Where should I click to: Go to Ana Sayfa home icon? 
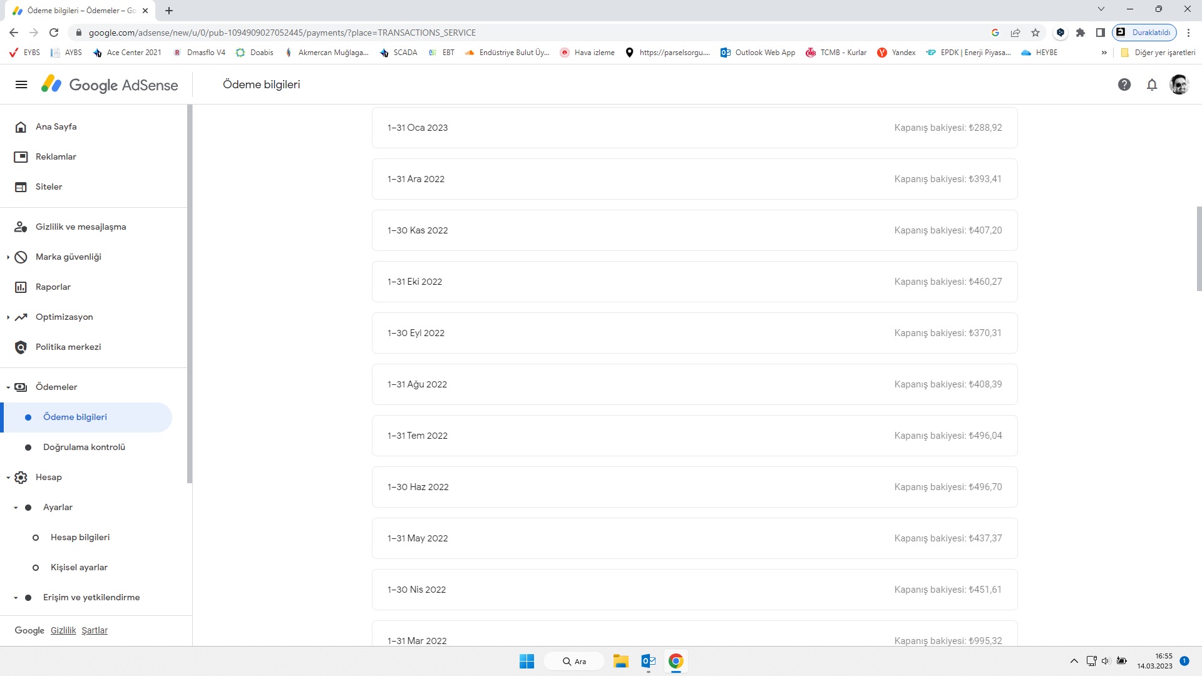pos(21,127)
